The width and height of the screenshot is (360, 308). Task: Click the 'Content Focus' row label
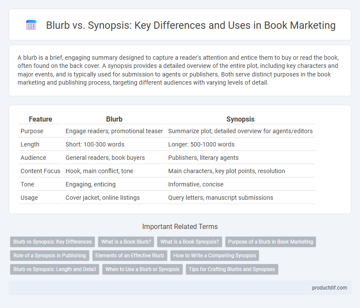point(40,171)
